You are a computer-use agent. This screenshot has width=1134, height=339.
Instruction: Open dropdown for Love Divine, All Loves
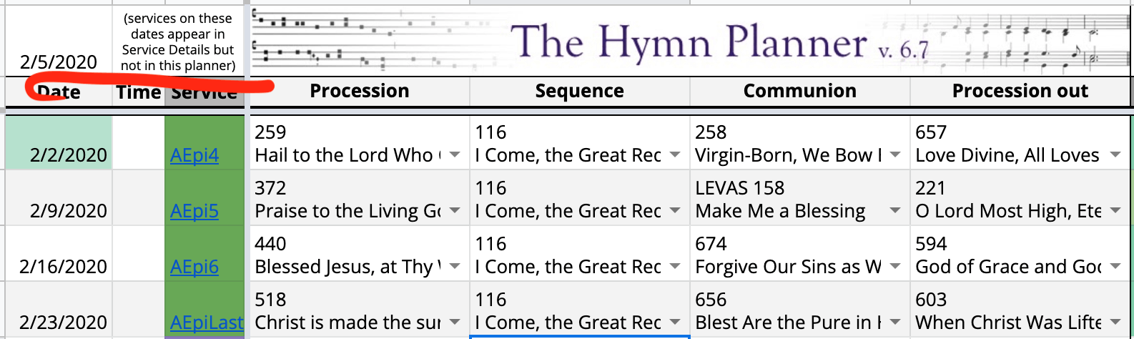(x=1115, y=155)
